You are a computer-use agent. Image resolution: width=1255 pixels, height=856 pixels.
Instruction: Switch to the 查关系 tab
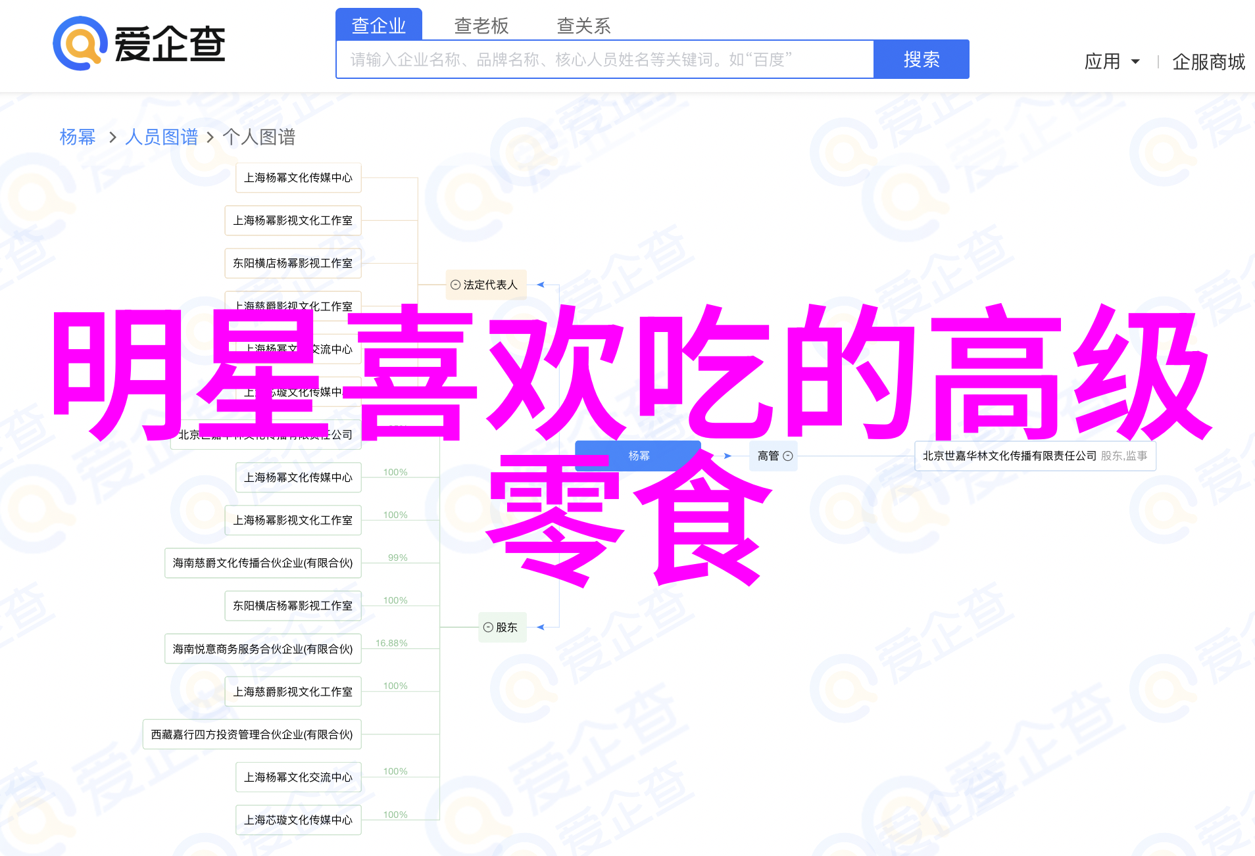coord(584,25)
